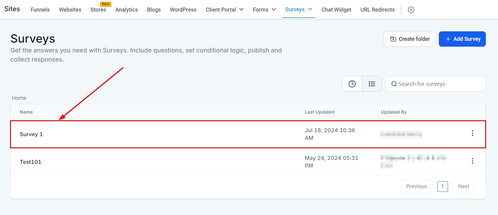Navigate to the Analytics tab
This screenshot has height=215, width=498.
tap(126, 10)
